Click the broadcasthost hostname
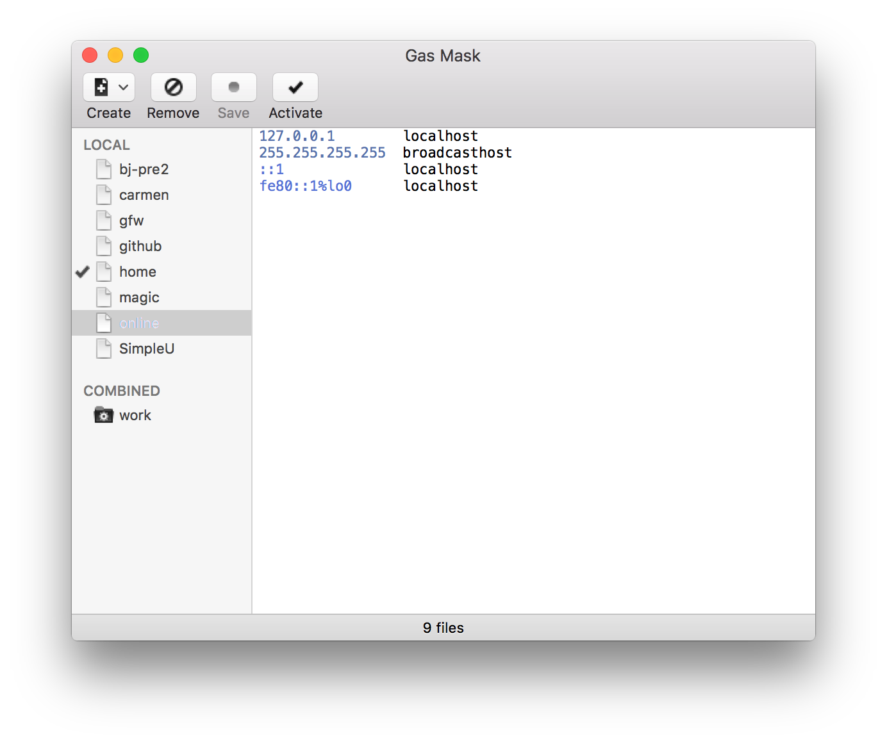This screenshot has width=887, height=743. point(458,152)
